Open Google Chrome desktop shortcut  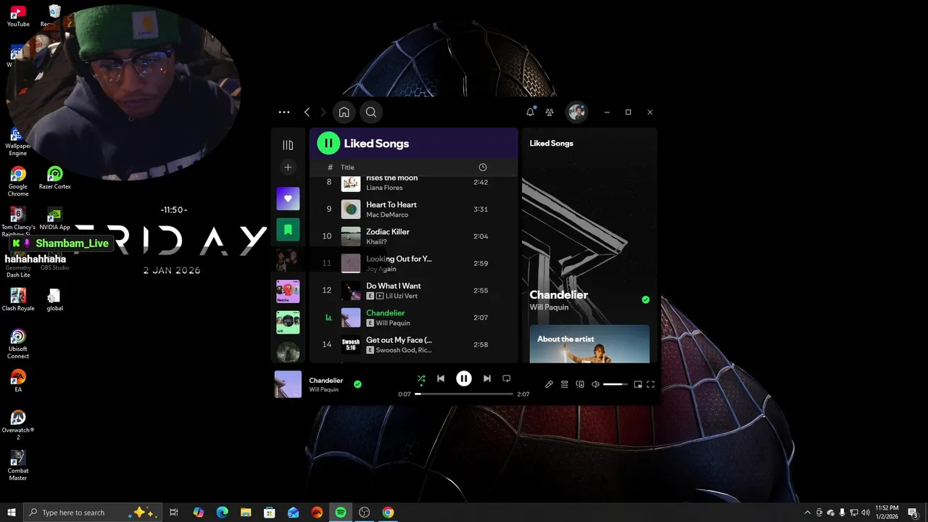click(18, 181)
